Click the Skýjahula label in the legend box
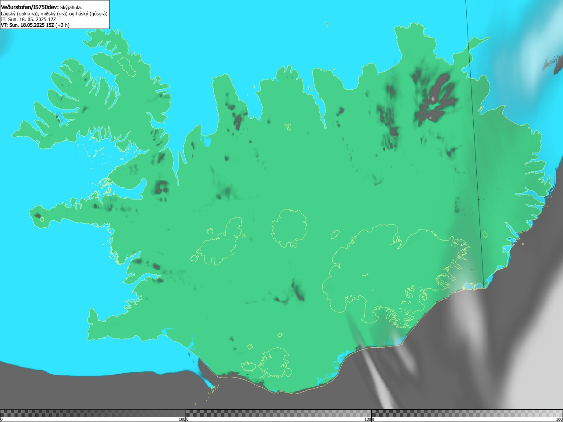This screenshot has height=422, width=563. point(71,7)
